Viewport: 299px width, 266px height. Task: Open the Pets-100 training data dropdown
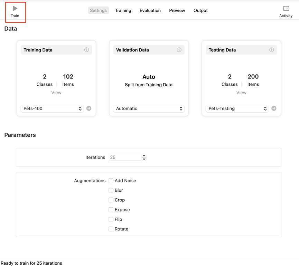(53, 108)
